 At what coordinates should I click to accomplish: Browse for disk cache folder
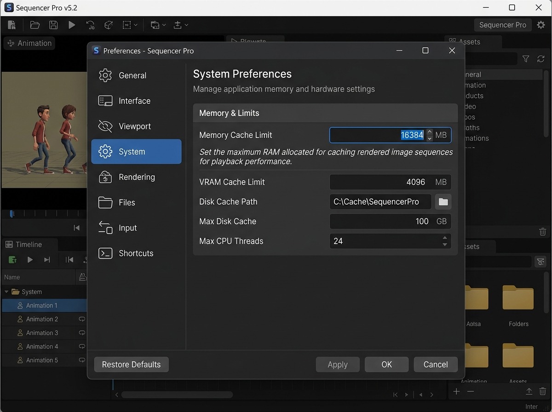[x=443, y=202]
